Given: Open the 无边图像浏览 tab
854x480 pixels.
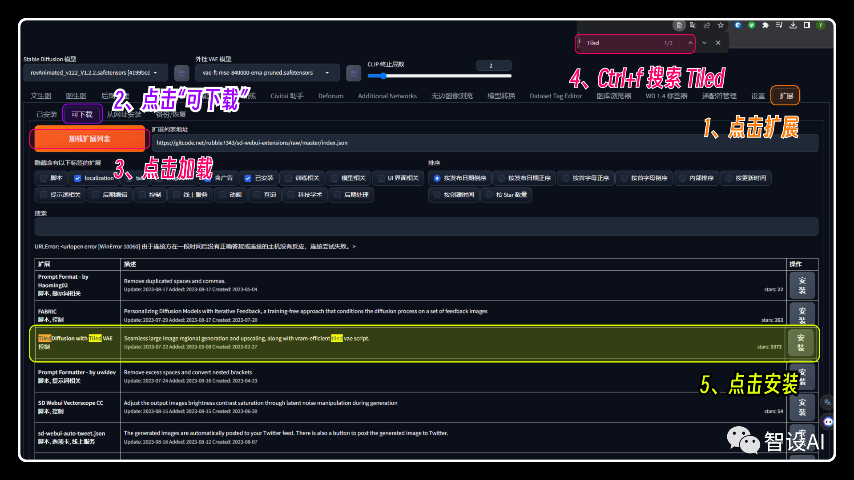Looking at the screenshot, I should pos(452,96).
